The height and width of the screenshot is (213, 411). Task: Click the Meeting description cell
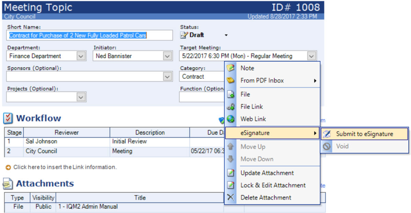coord(150,151)
